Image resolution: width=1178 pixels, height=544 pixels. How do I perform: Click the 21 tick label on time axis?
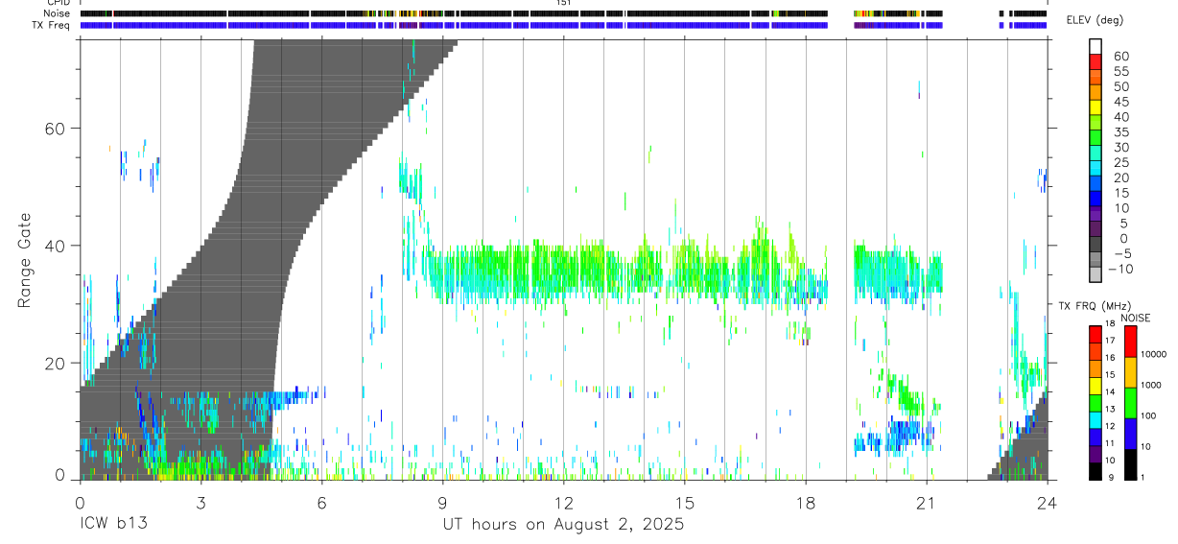pos(927,503)
